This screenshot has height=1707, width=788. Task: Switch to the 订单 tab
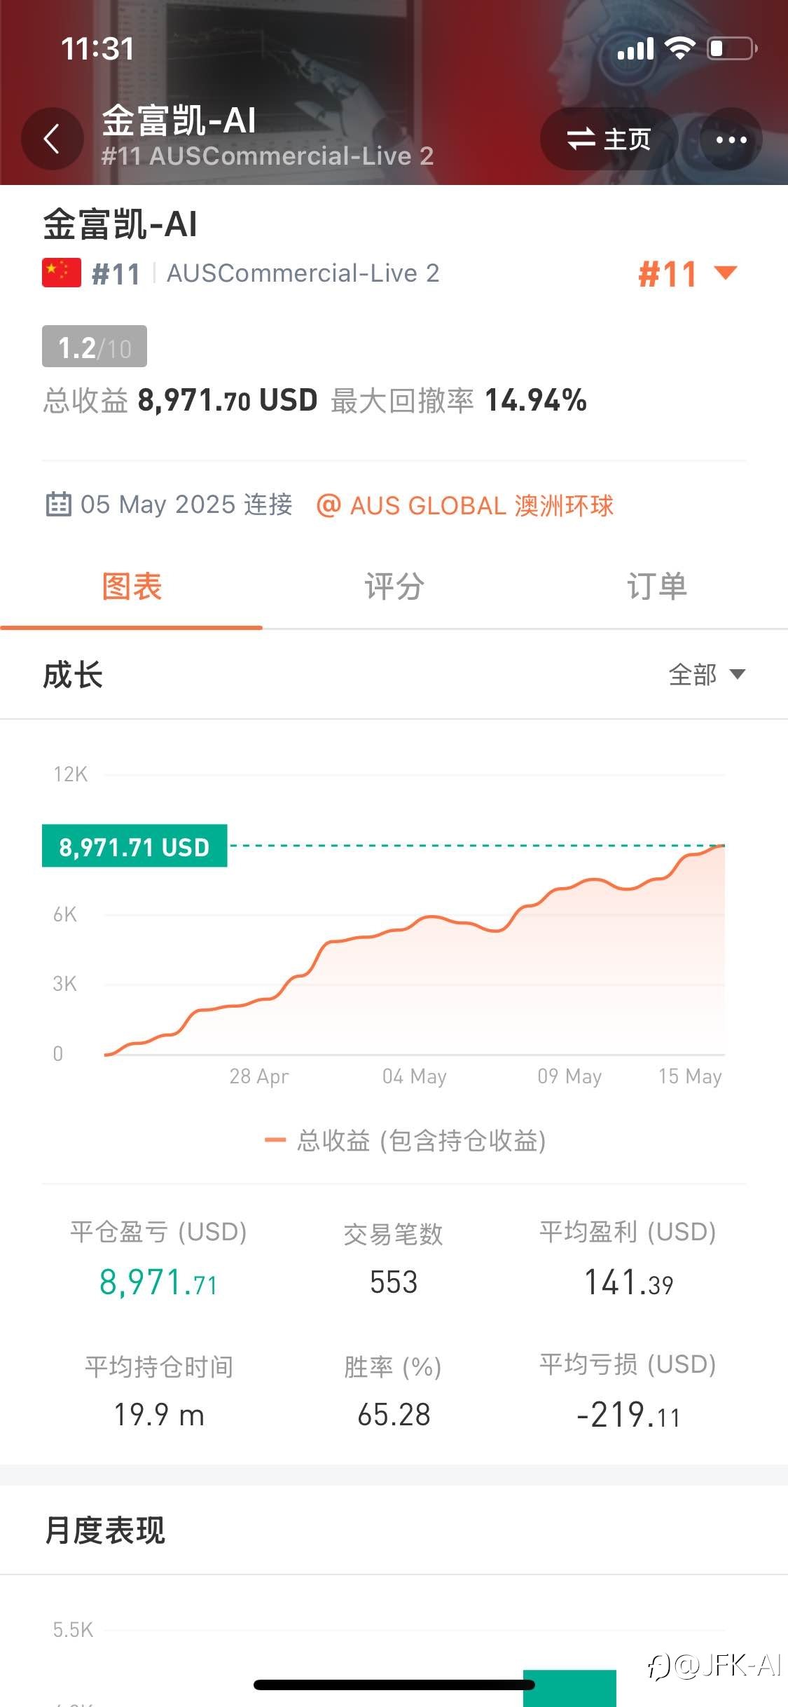pyautogui.click(x=656, y=587)
